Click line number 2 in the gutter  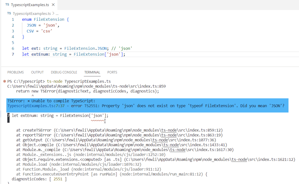13,25
